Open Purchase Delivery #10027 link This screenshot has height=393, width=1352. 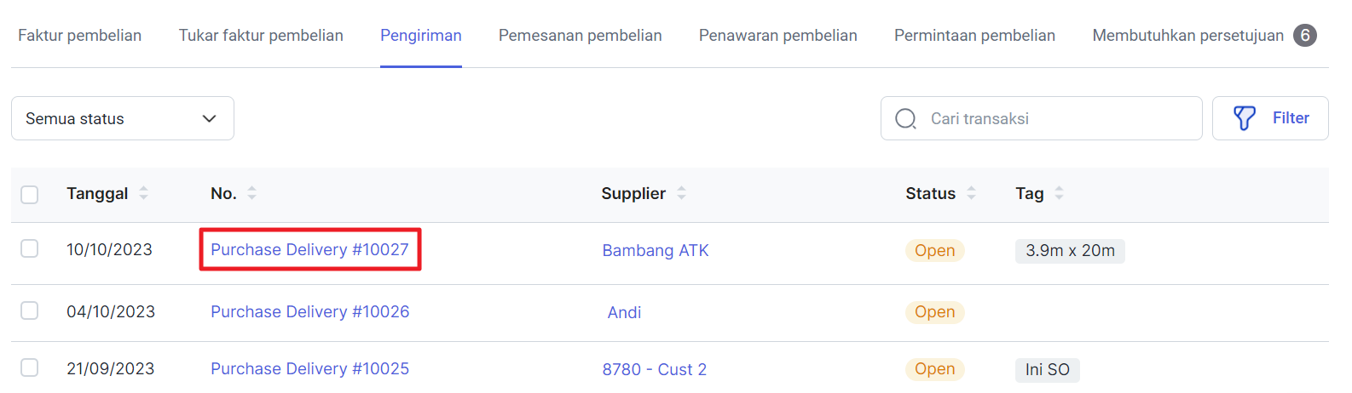coord(309,249)
